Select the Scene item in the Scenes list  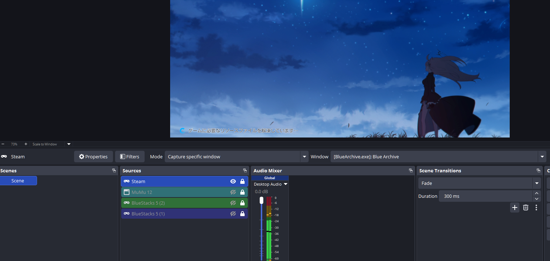[x=18, y=181]
